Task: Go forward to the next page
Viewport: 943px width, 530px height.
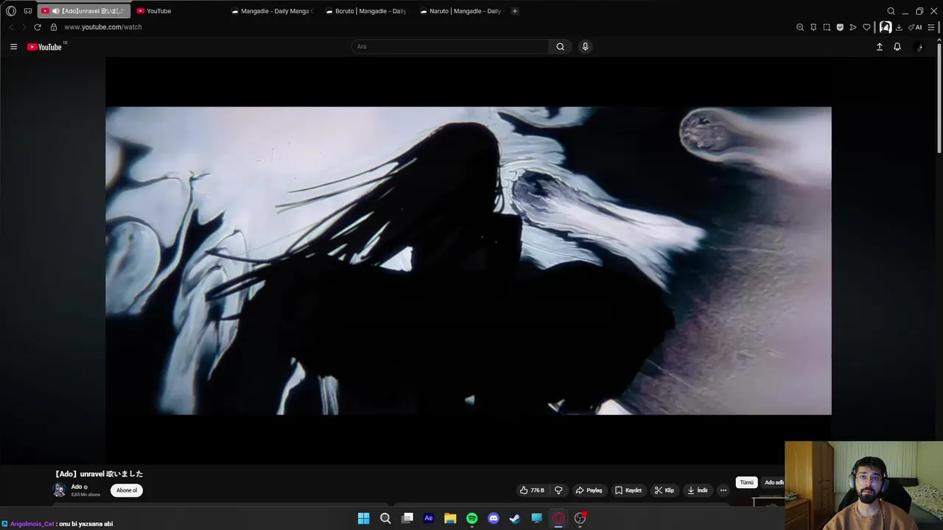Action: 24,27
